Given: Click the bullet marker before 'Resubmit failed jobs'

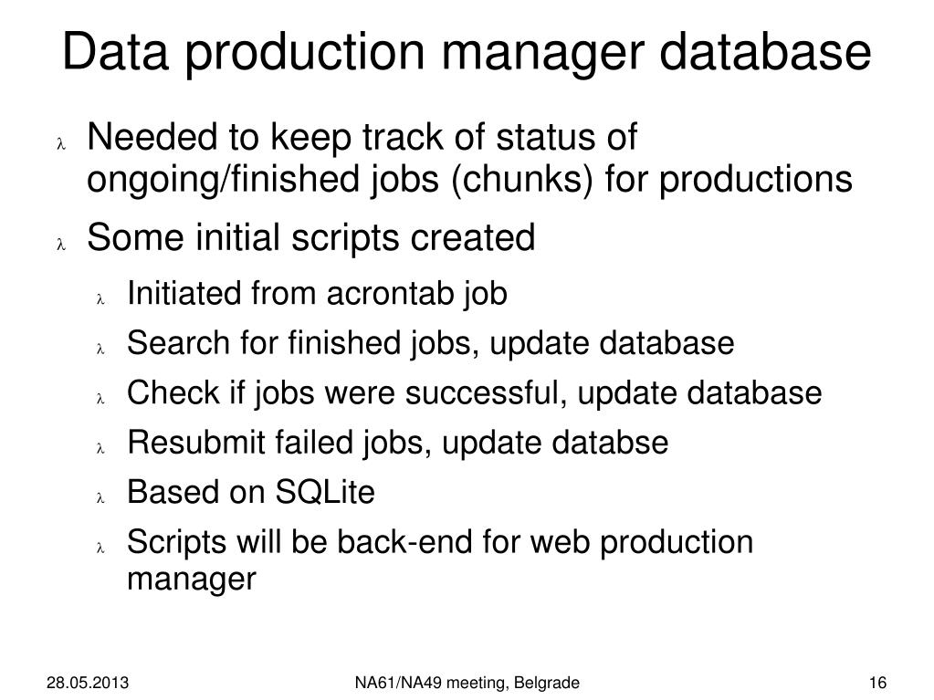Looking at the screenshot, I should (100, 448).
